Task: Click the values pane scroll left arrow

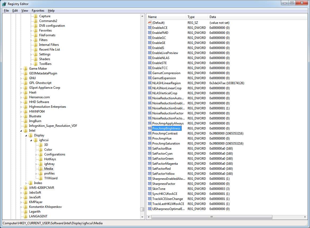Action: click(149, 217)
